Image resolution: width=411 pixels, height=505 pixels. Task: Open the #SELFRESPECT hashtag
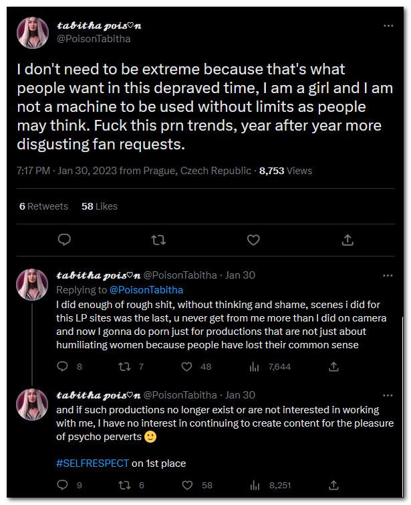(x=92, y=463)
